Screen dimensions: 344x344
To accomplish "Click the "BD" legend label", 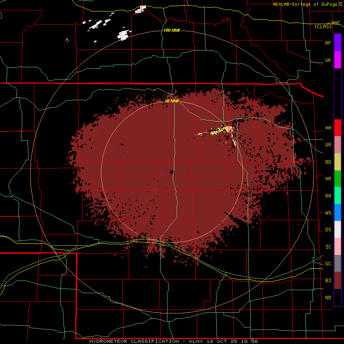I will [x=328, y=162].
